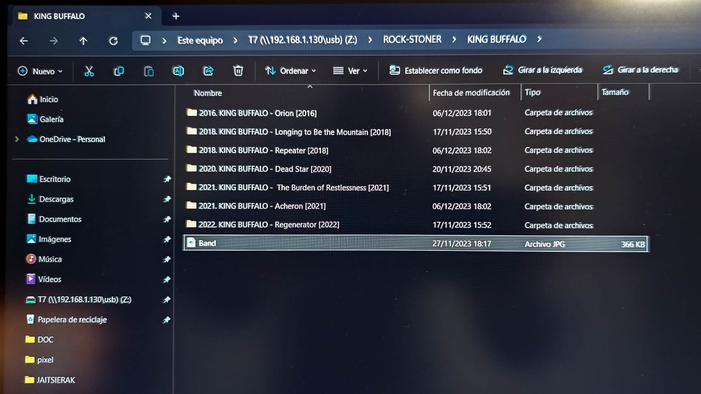Click the Paste clipboard icon

click(148, 71)
